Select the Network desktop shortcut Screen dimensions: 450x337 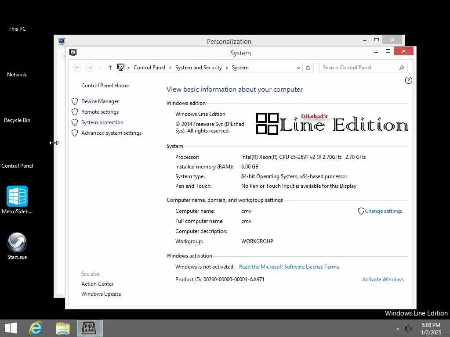pos(17,75)
